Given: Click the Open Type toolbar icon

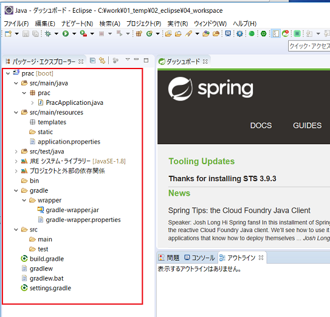Looking at the screenshot, I should tap(168, 33).
